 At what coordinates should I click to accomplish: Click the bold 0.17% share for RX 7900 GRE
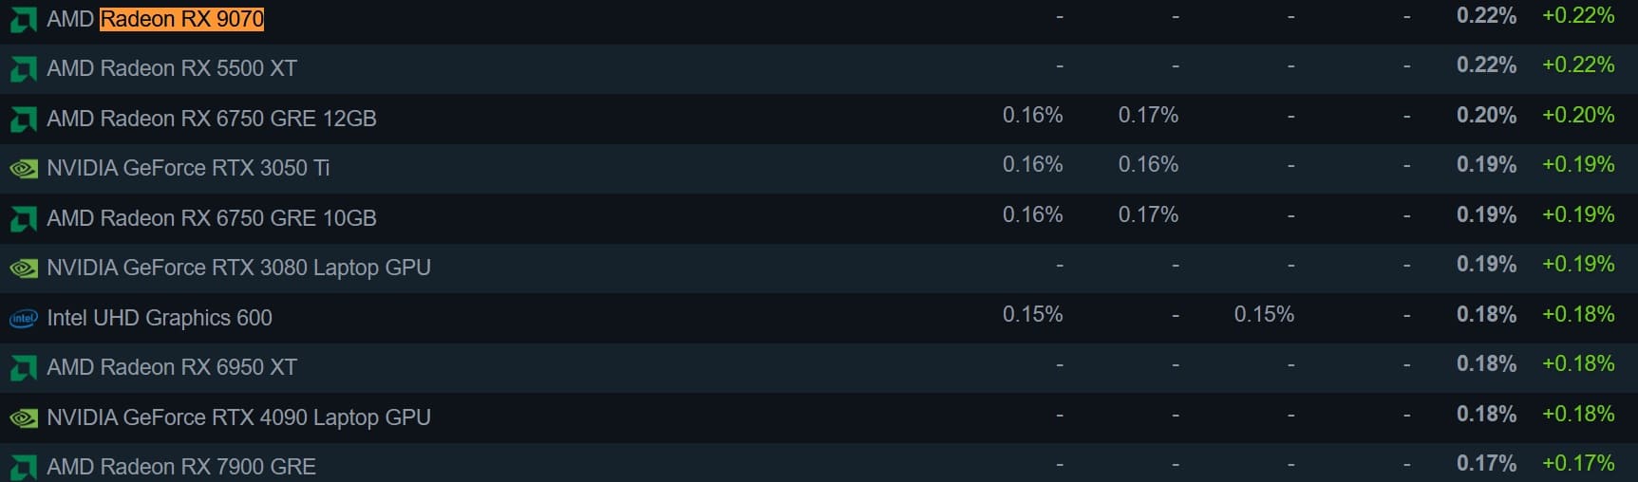[x=1486, y=463]
